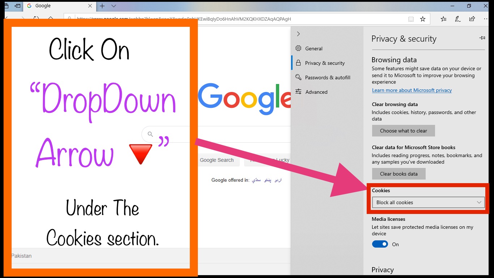Screen dimensions: 494x278
Task: Expand the Cookies dropdown
Action: pyautogui.click(x=429, y=202)
